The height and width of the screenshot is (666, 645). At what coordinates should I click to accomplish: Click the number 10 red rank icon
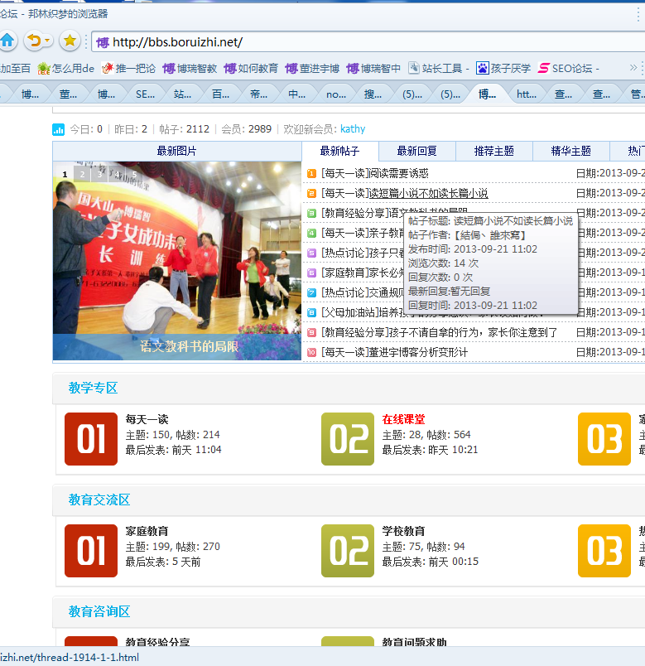pyautogui.click(x=311, y=353)
